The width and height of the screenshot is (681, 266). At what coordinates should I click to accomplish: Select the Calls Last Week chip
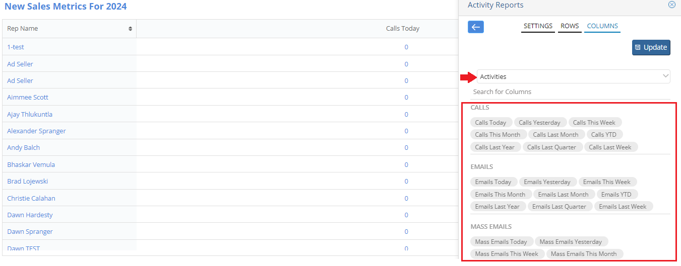point(610,147)
